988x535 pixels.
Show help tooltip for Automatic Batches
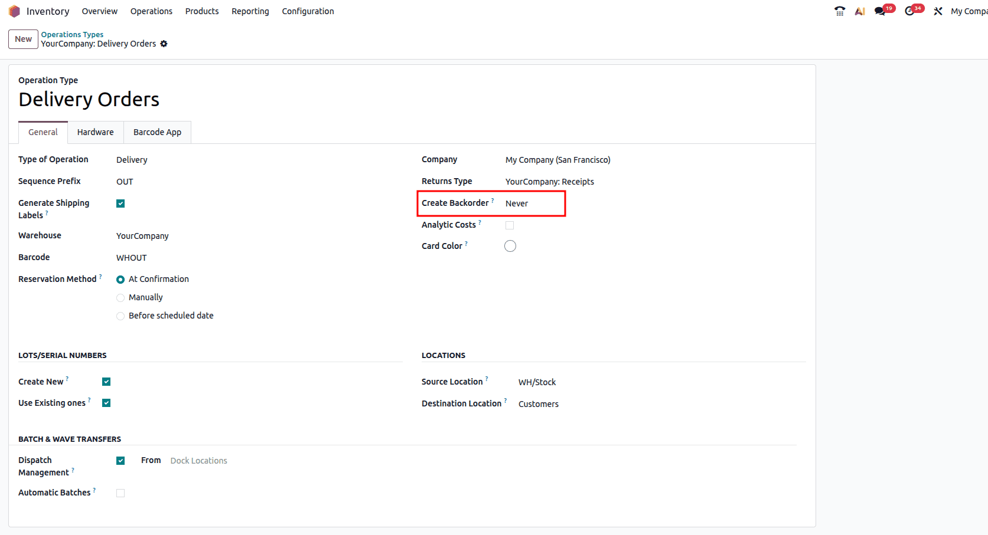click(x=94, y=490)
